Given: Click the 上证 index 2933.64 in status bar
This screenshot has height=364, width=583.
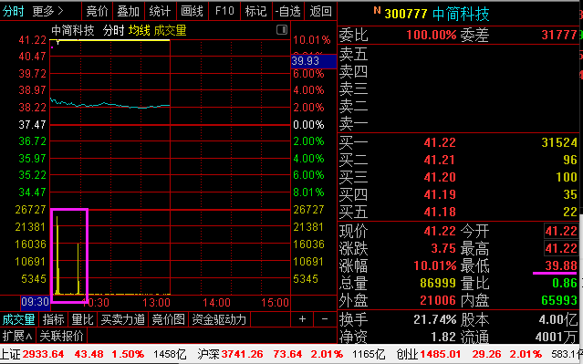Looking at the screenshot, I should tap(43, 354).
